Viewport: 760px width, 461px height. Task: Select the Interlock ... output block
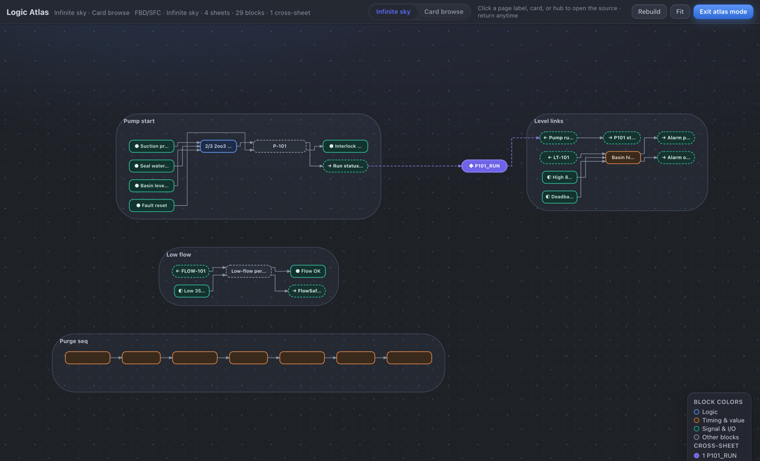point(345,146)
